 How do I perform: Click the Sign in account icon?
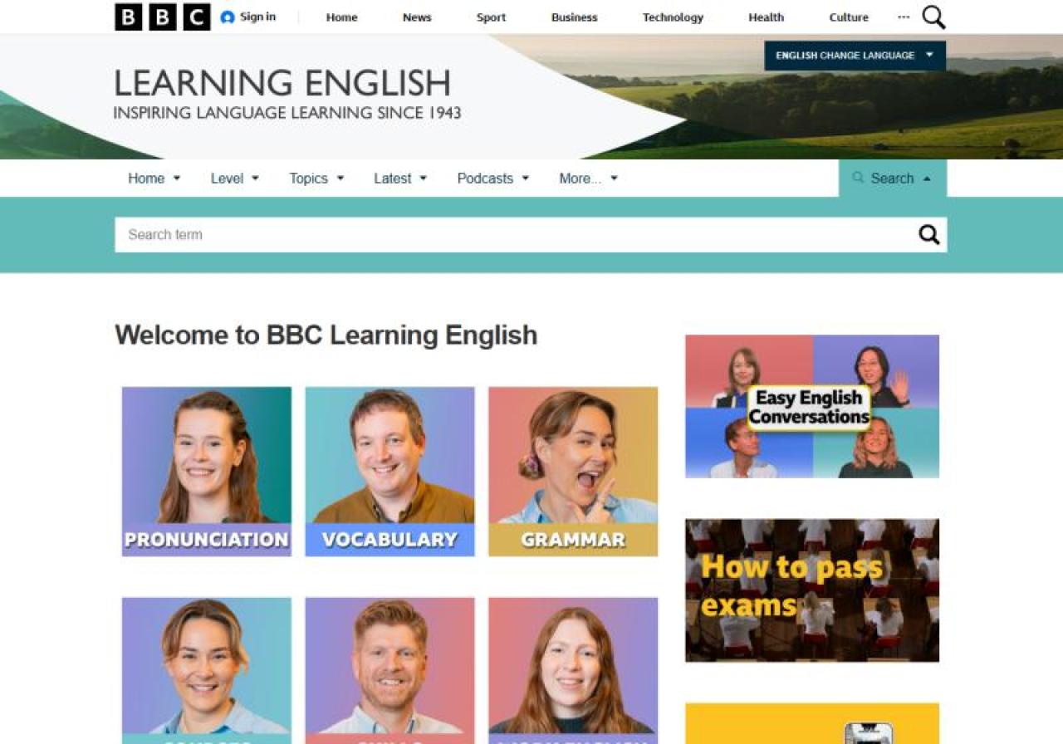coord(228,17)
